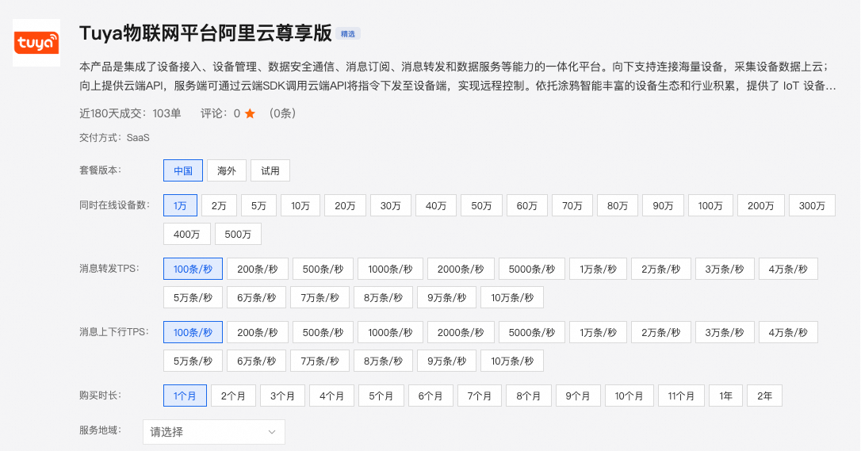Choose 30万 under 同时在线设备数
Screen dimensions: 861x451
point(390,206)
